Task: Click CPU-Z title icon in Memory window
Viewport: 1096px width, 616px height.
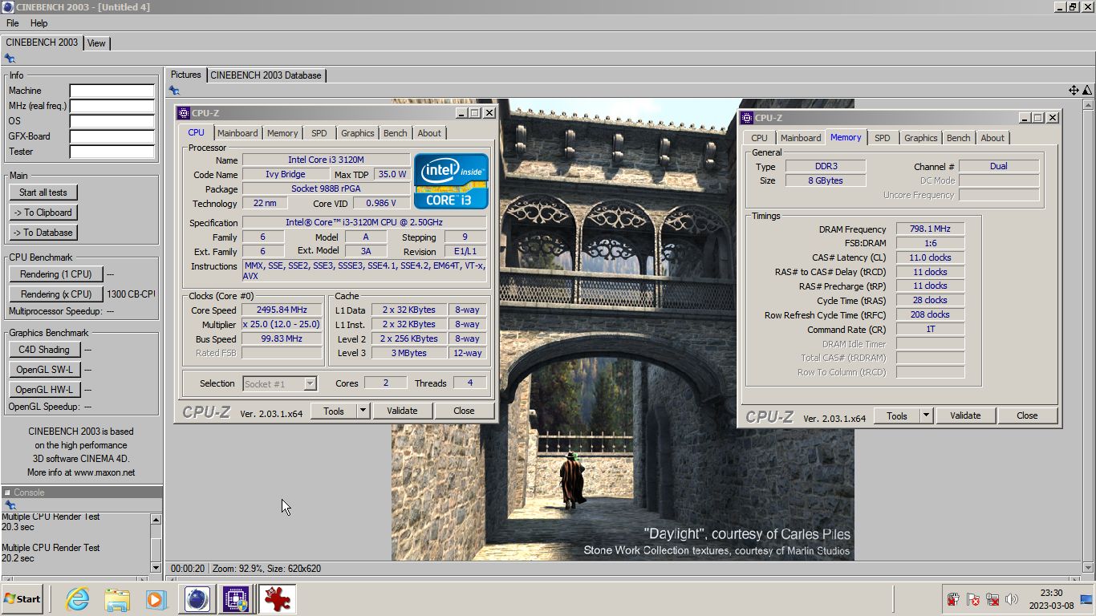Action: click(x=746, y=117)
